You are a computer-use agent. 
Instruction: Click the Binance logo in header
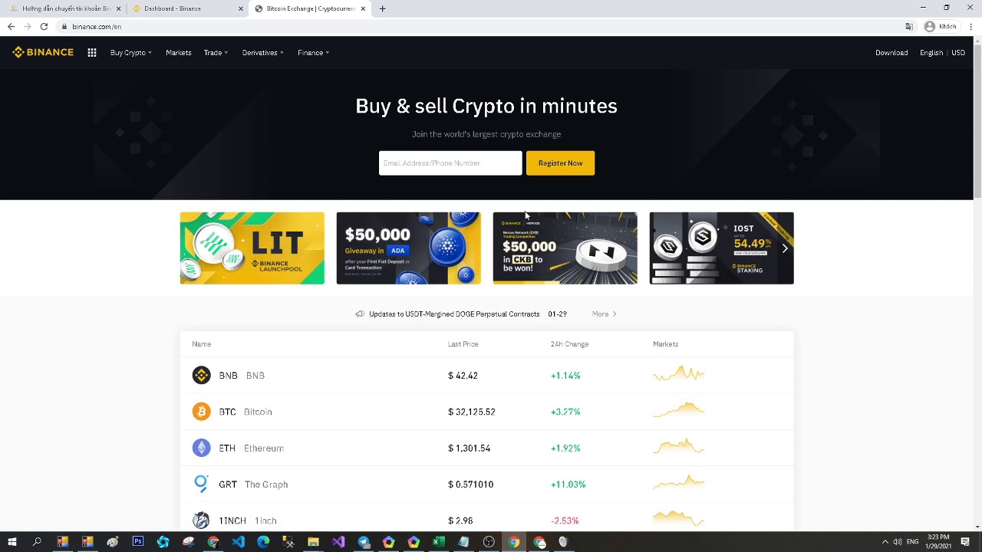pos(43,52)
